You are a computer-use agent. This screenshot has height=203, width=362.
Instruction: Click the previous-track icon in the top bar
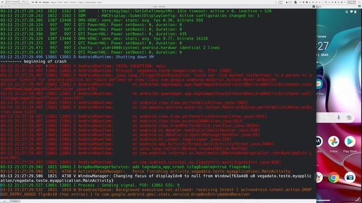coord(33,2)
